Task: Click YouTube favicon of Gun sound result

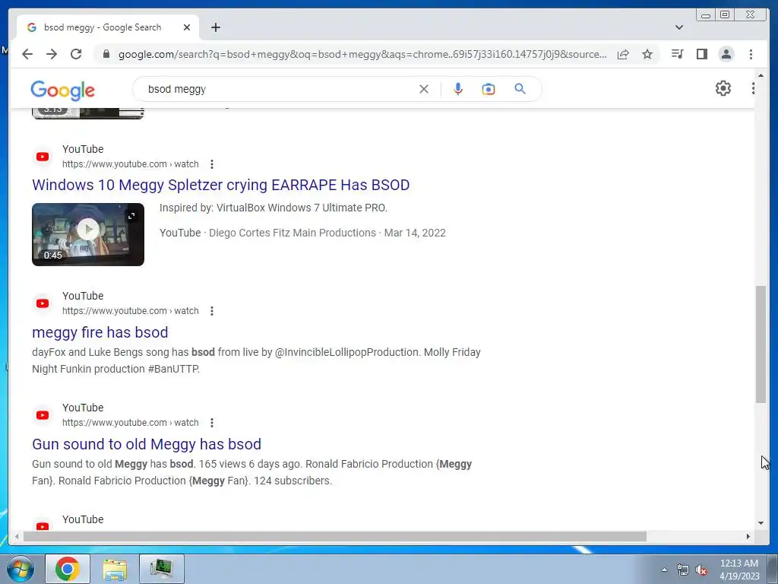Action: coord(43,415)
